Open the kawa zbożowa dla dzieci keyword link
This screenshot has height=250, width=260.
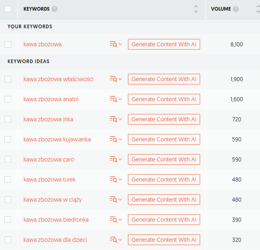click(x=55, y=240)
